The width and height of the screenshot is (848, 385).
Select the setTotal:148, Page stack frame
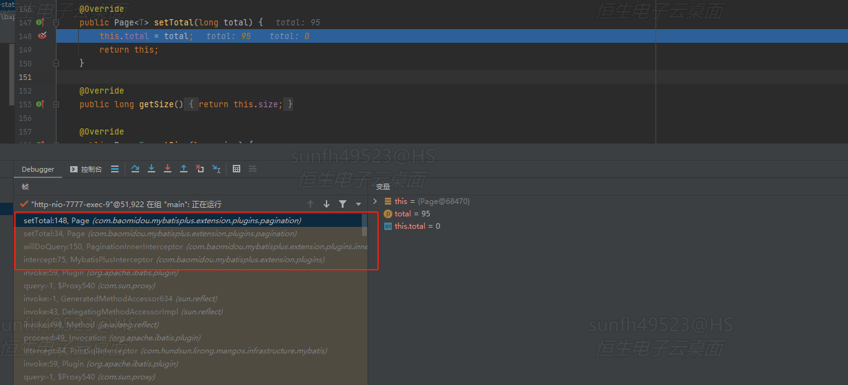188,221
